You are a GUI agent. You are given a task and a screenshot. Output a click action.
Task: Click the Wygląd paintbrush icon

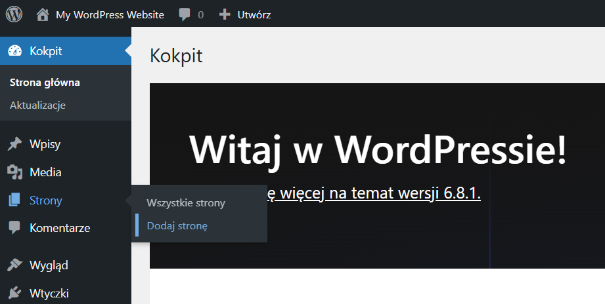(14, 265)
